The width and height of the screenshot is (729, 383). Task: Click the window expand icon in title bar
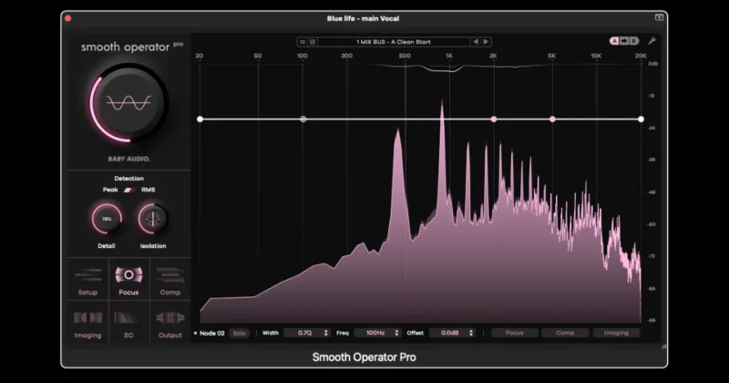659,17
